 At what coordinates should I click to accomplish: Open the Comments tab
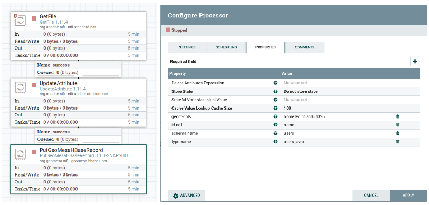pos(305,47)
